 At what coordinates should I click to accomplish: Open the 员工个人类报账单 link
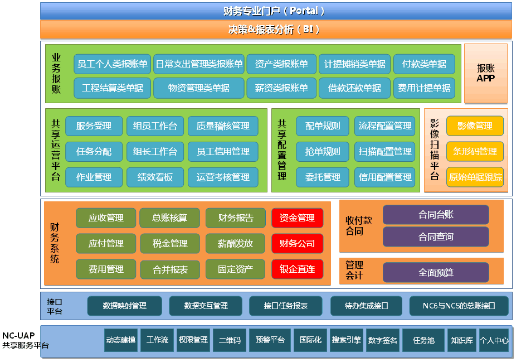click(x=113, y=64)
